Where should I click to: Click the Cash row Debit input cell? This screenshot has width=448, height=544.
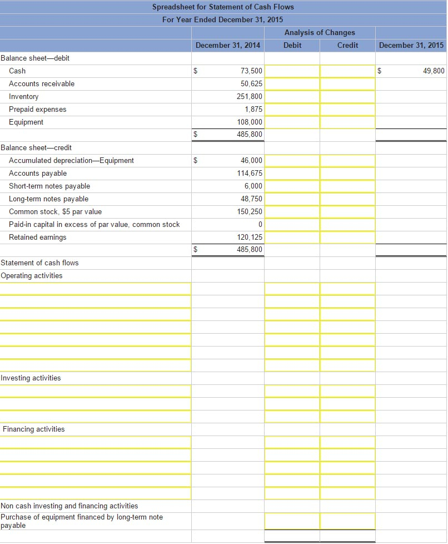292,71
